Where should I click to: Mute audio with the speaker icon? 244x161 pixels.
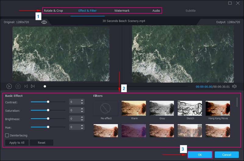coord(234,86)
